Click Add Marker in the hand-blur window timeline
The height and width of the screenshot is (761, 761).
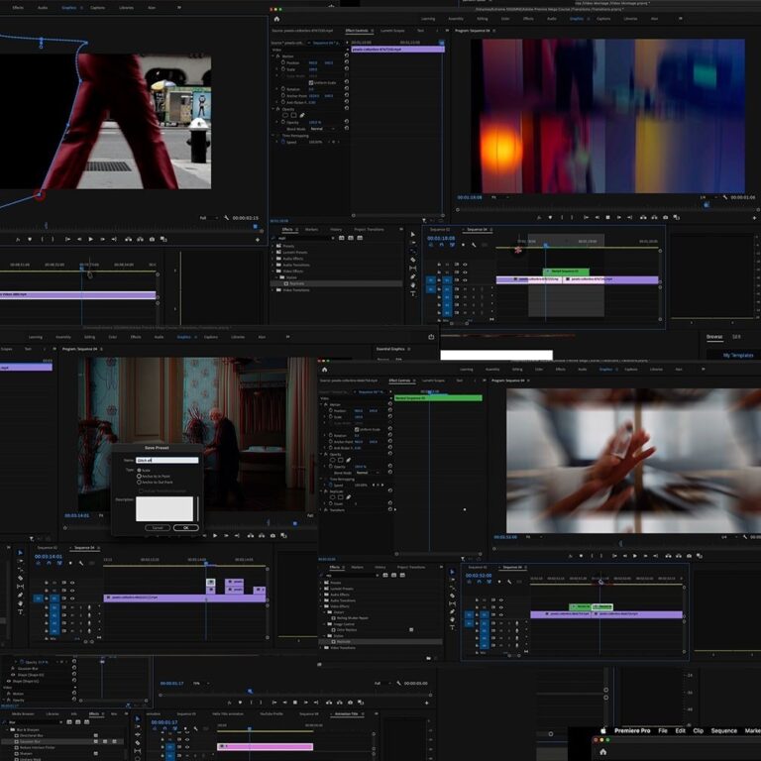point(499,582)
